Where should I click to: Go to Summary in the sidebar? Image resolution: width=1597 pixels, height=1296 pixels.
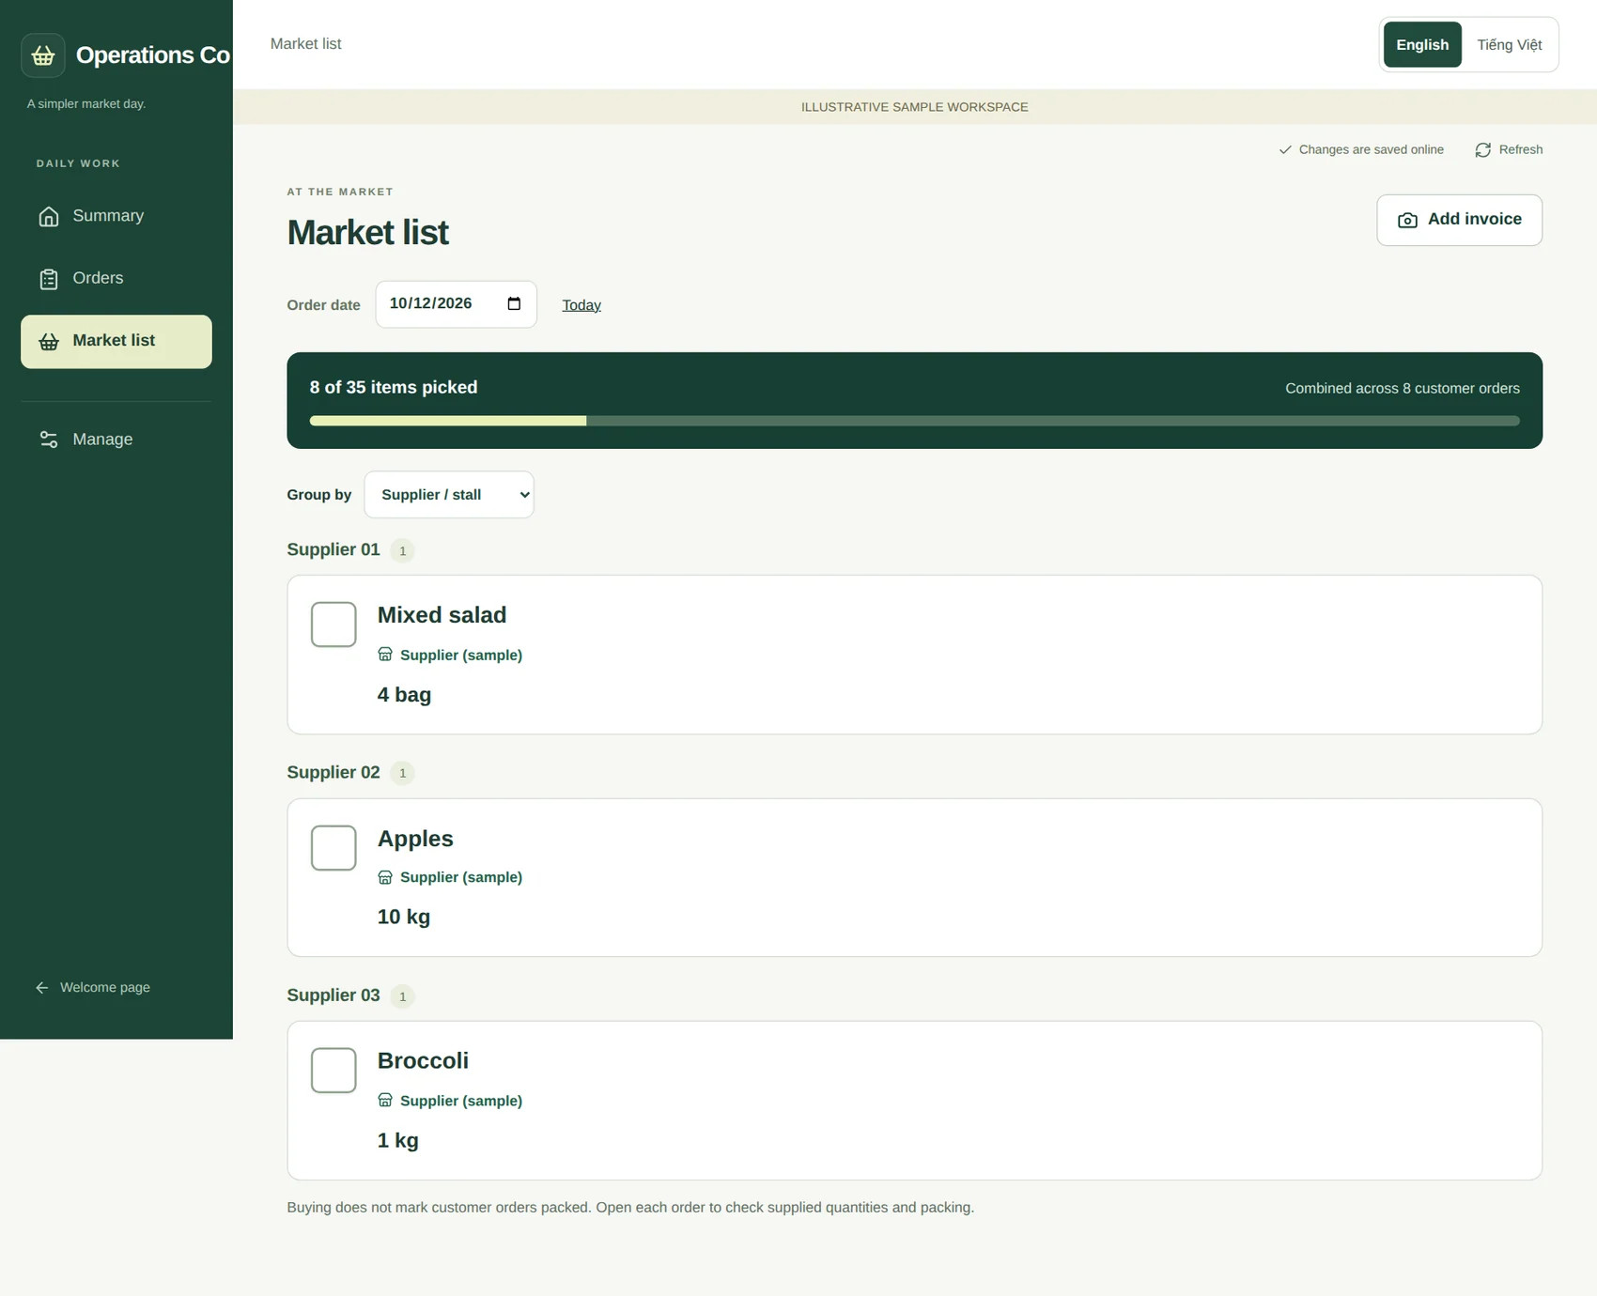(x=116, y=216)
